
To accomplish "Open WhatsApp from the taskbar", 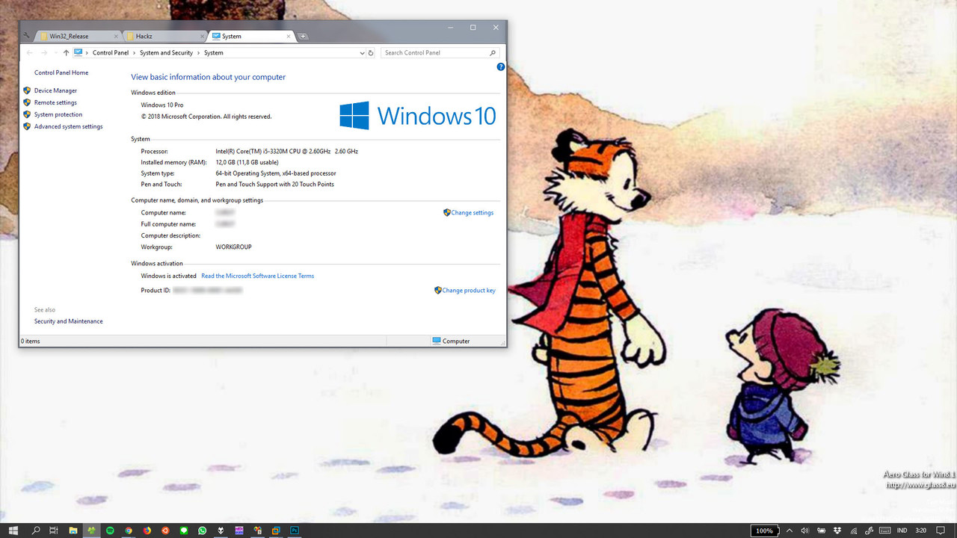I will pyautogui.click(x=203, y=531).
